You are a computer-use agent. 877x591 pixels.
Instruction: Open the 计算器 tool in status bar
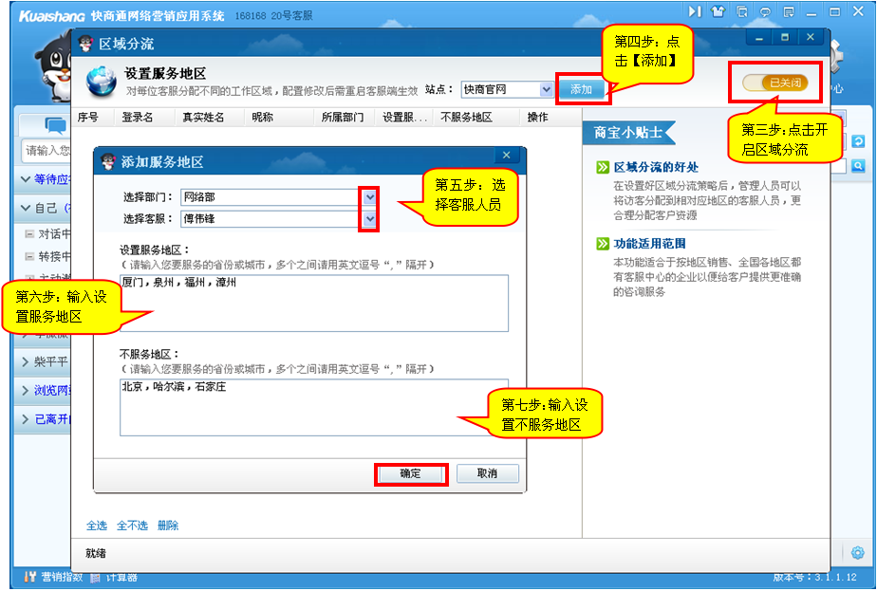[x=98, y=577]
